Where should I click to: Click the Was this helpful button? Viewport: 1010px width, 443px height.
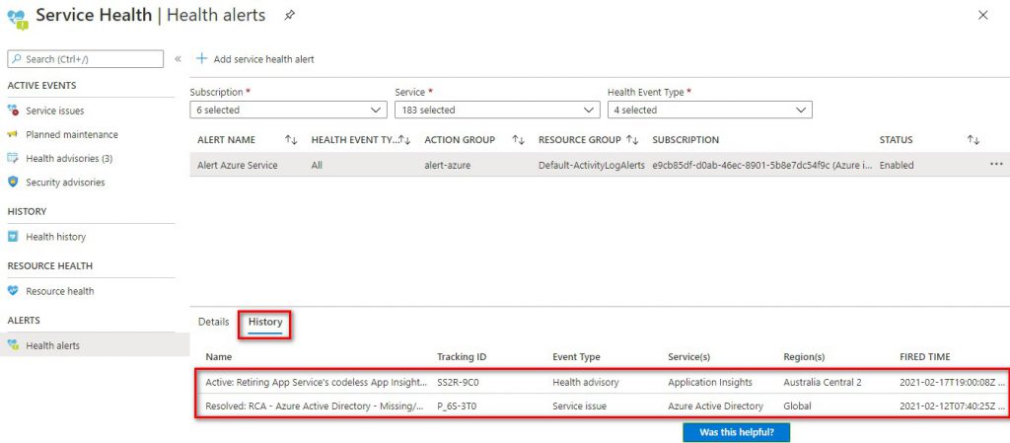click(736, 433)
